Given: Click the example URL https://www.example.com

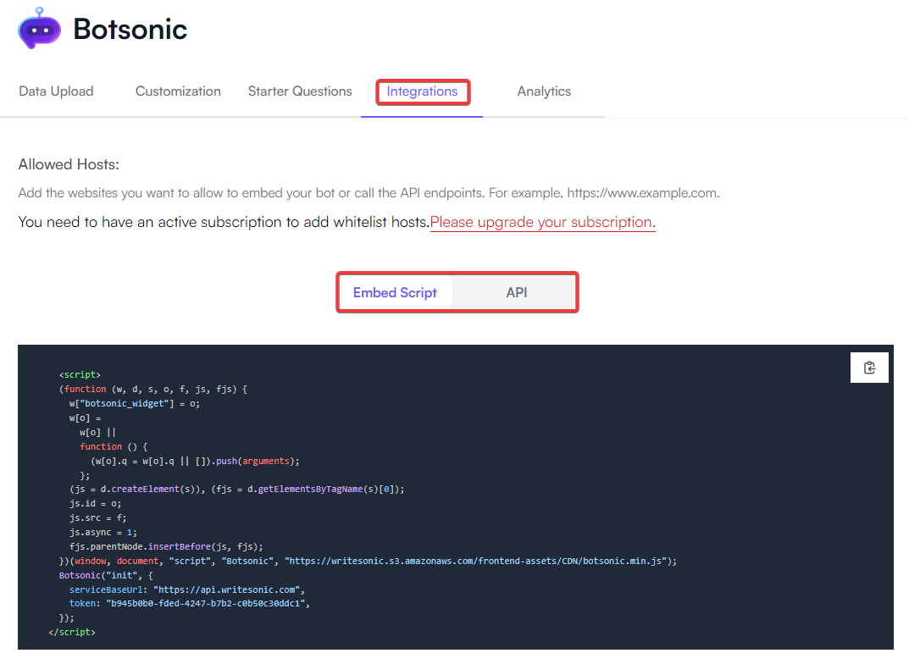Looking at the screenshot, I should [x=640, y=192].
